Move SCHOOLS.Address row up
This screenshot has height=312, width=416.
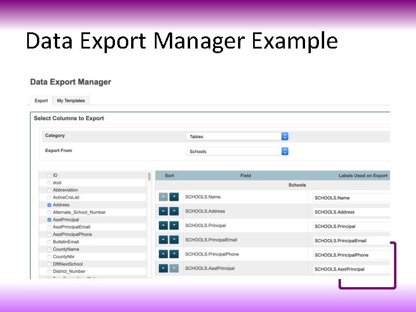click(163, 211)
